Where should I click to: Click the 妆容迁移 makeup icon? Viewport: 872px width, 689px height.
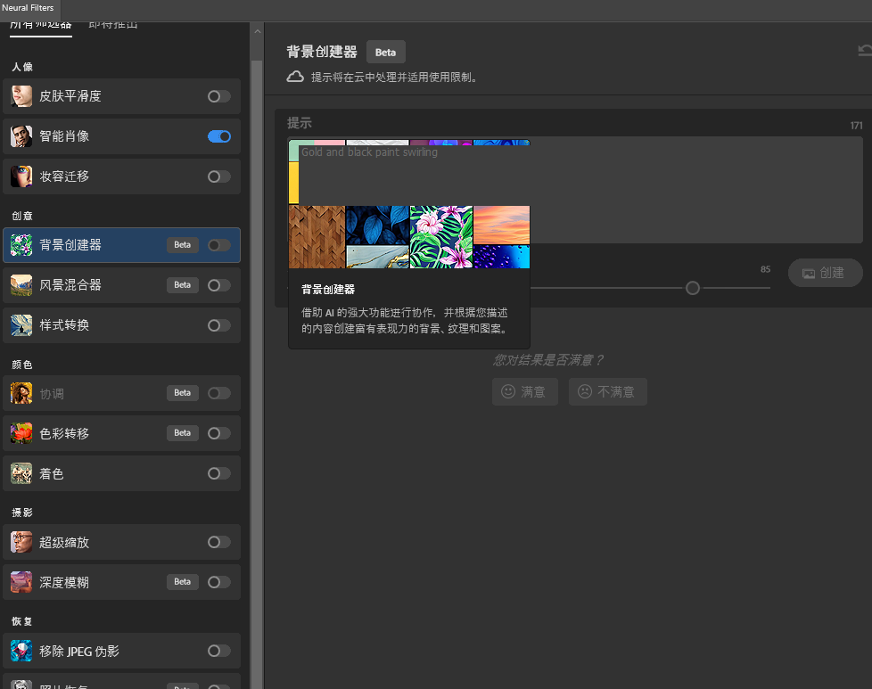(21, 176)
